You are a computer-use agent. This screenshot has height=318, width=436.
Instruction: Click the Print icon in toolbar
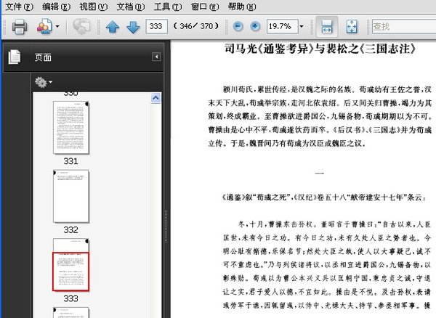[x=20, y=27]
